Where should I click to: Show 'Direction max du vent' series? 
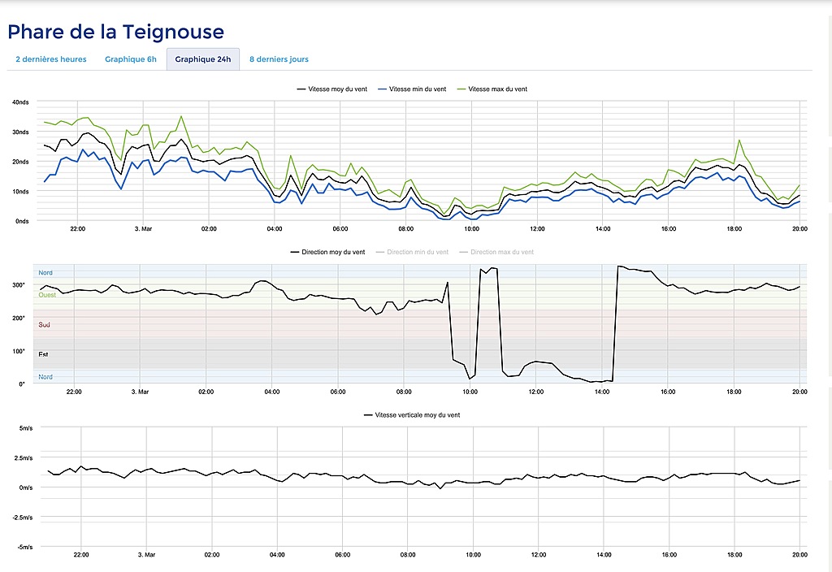click(496, 252)
